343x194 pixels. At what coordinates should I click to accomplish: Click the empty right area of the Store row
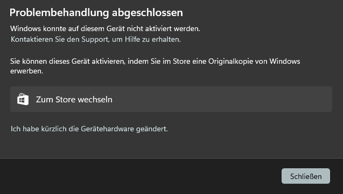[241, 99]
